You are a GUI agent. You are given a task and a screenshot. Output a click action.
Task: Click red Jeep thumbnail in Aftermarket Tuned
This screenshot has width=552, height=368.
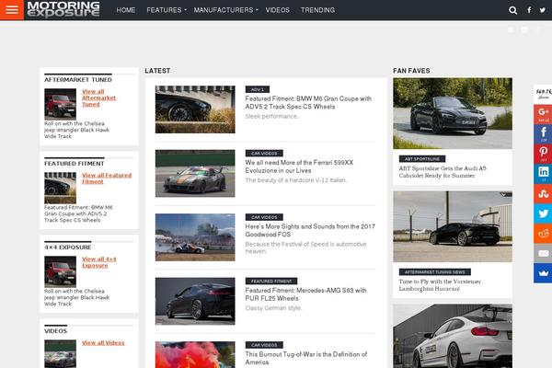(x=60, y=104)
